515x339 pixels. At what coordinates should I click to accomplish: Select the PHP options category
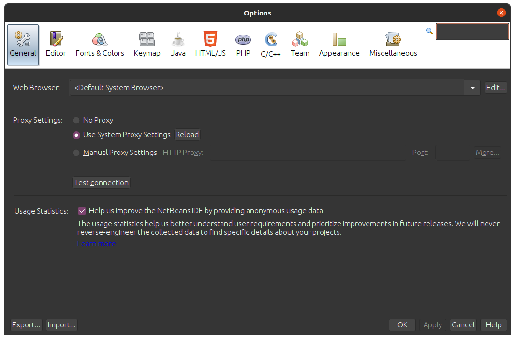coord(243,45)
